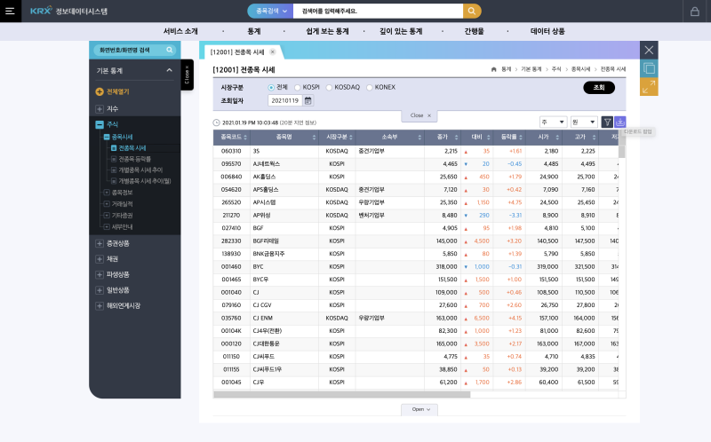Click the download popup icon
Screen dimensions: 711x442
tap(619, 122)
